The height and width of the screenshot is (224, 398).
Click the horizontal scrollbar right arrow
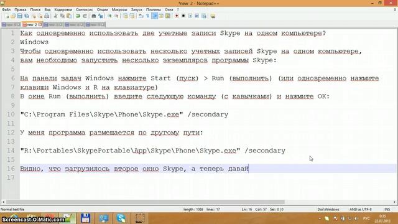[x=394, y=202]
